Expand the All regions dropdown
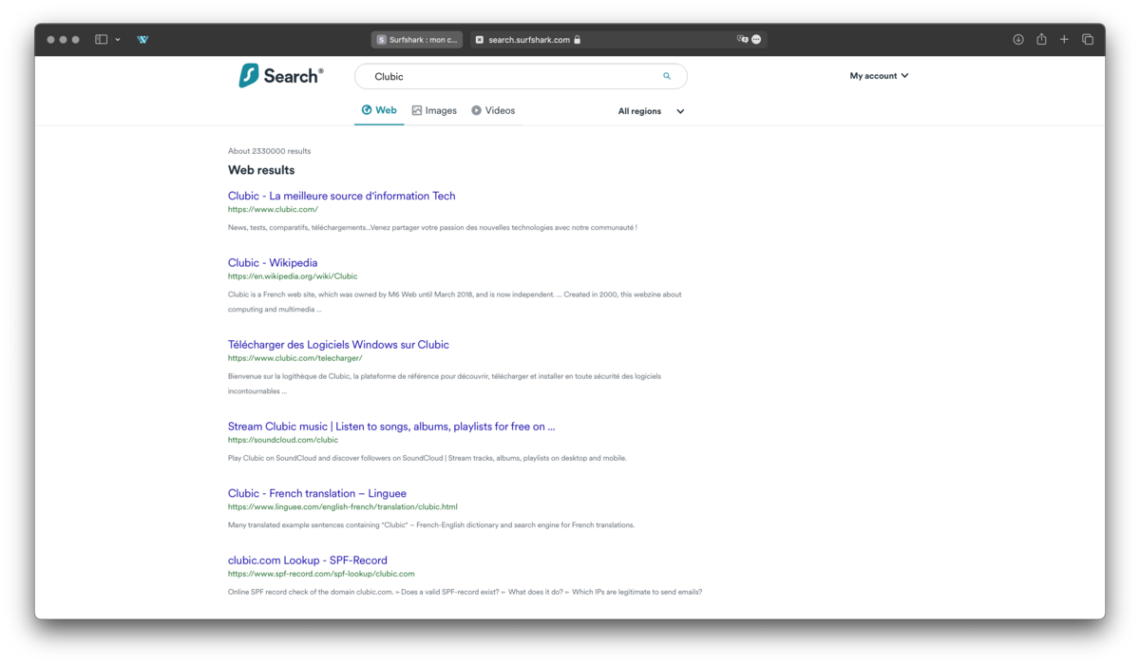Viewport: 1140px width, 665px height. [652, 111]
